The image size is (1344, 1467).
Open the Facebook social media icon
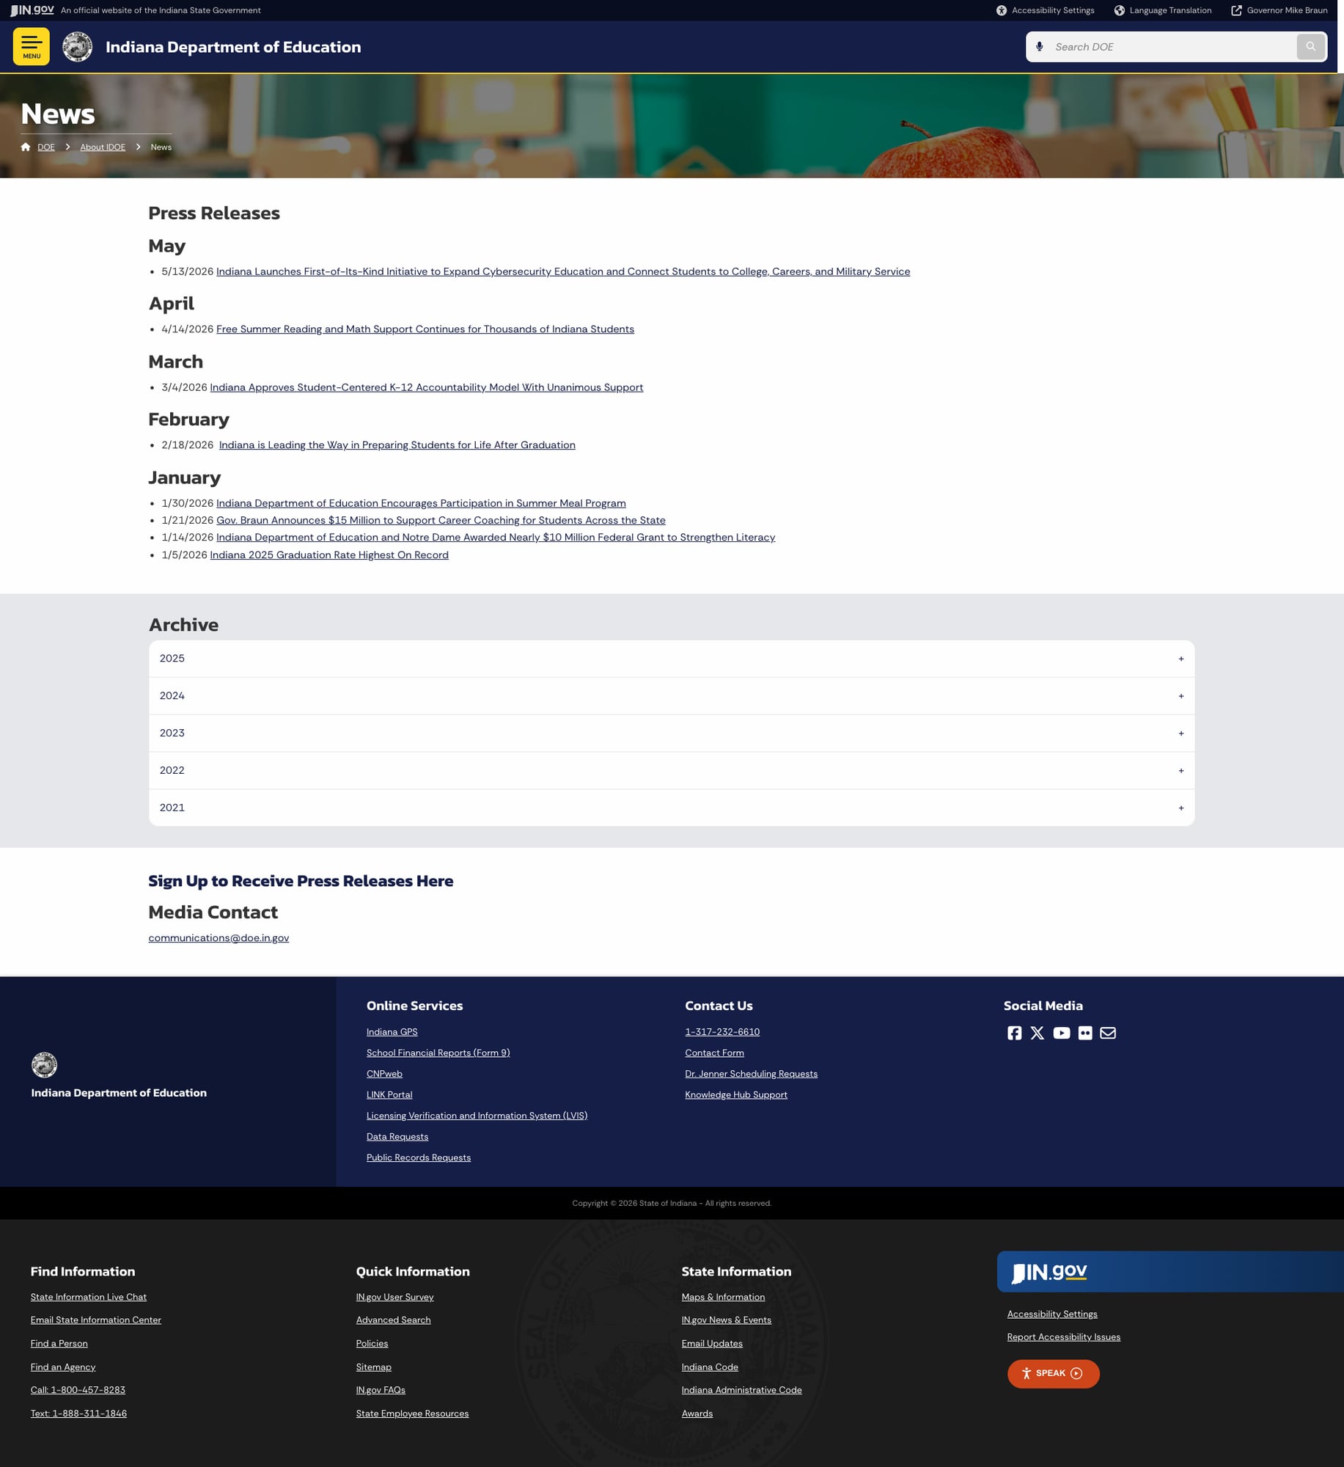[1014, 1033]
